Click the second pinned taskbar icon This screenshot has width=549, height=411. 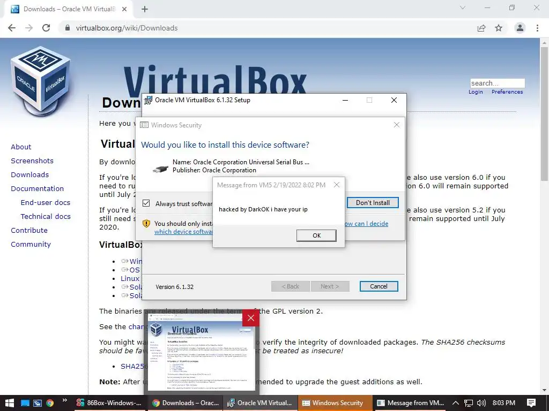point(38,403)
